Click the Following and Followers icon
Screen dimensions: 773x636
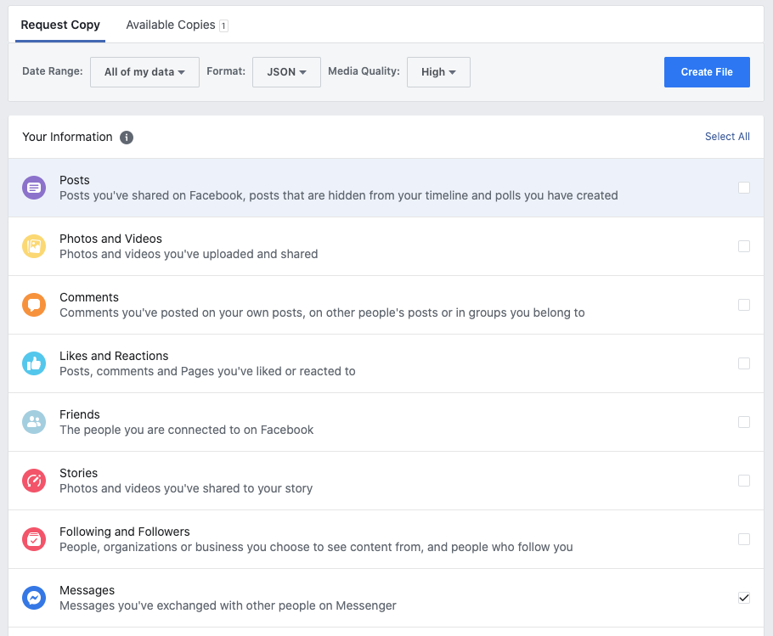click(34, 539)
